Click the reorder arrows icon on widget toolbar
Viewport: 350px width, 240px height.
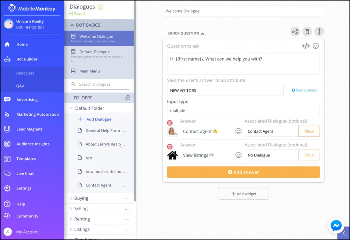[x=319, y=31]
